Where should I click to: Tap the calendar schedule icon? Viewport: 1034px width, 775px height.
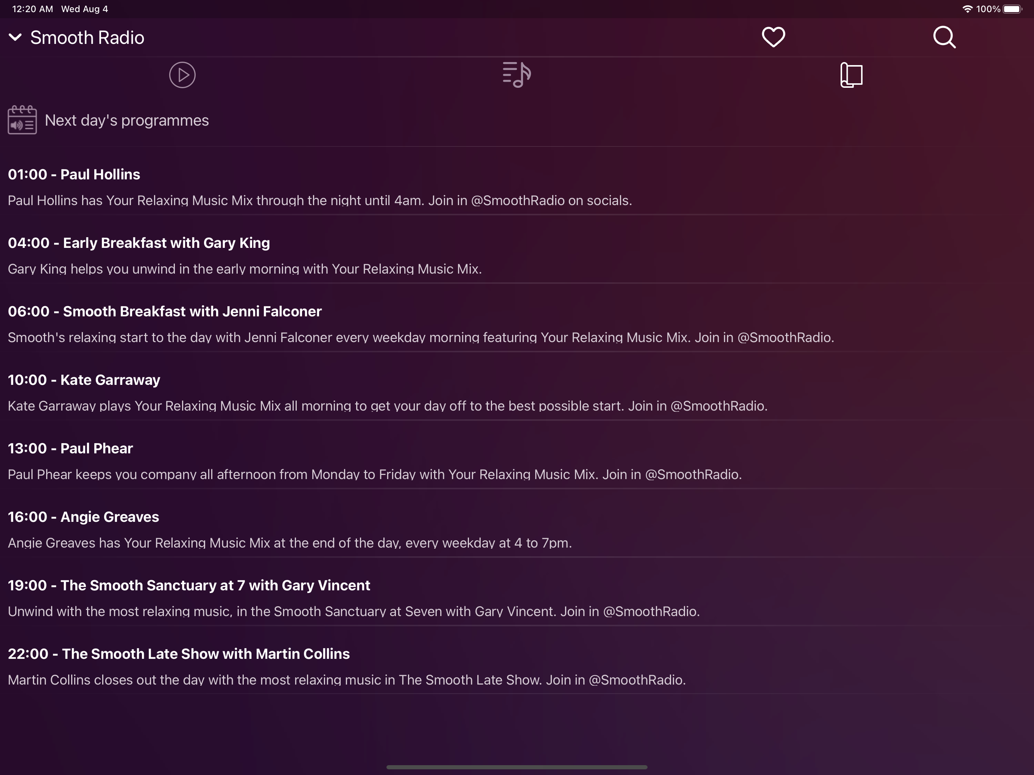22,120
